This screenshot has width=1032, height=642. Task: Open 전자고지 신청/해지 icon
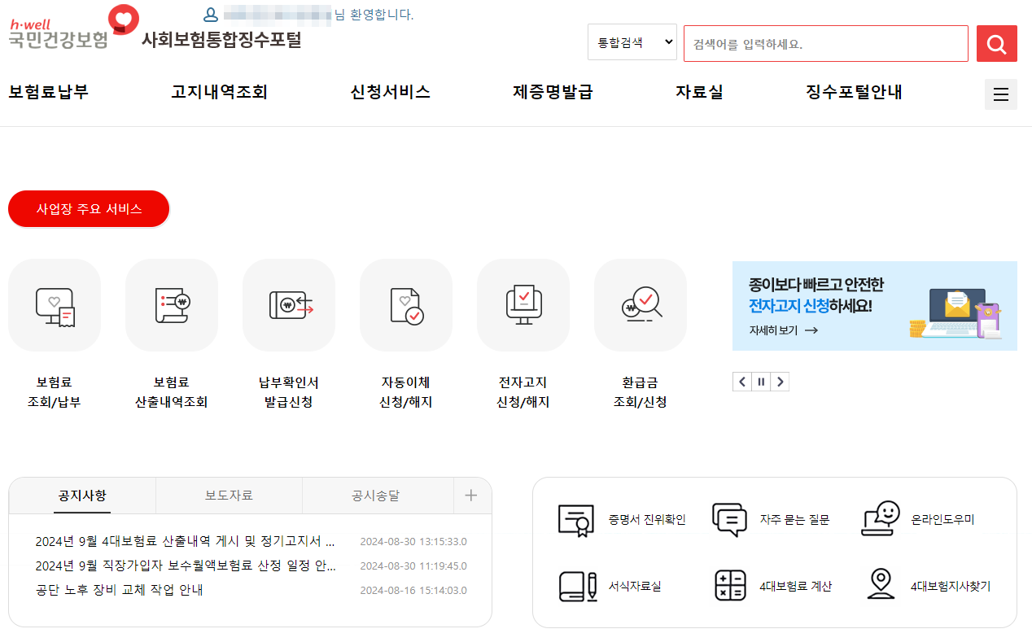[523, 305]
